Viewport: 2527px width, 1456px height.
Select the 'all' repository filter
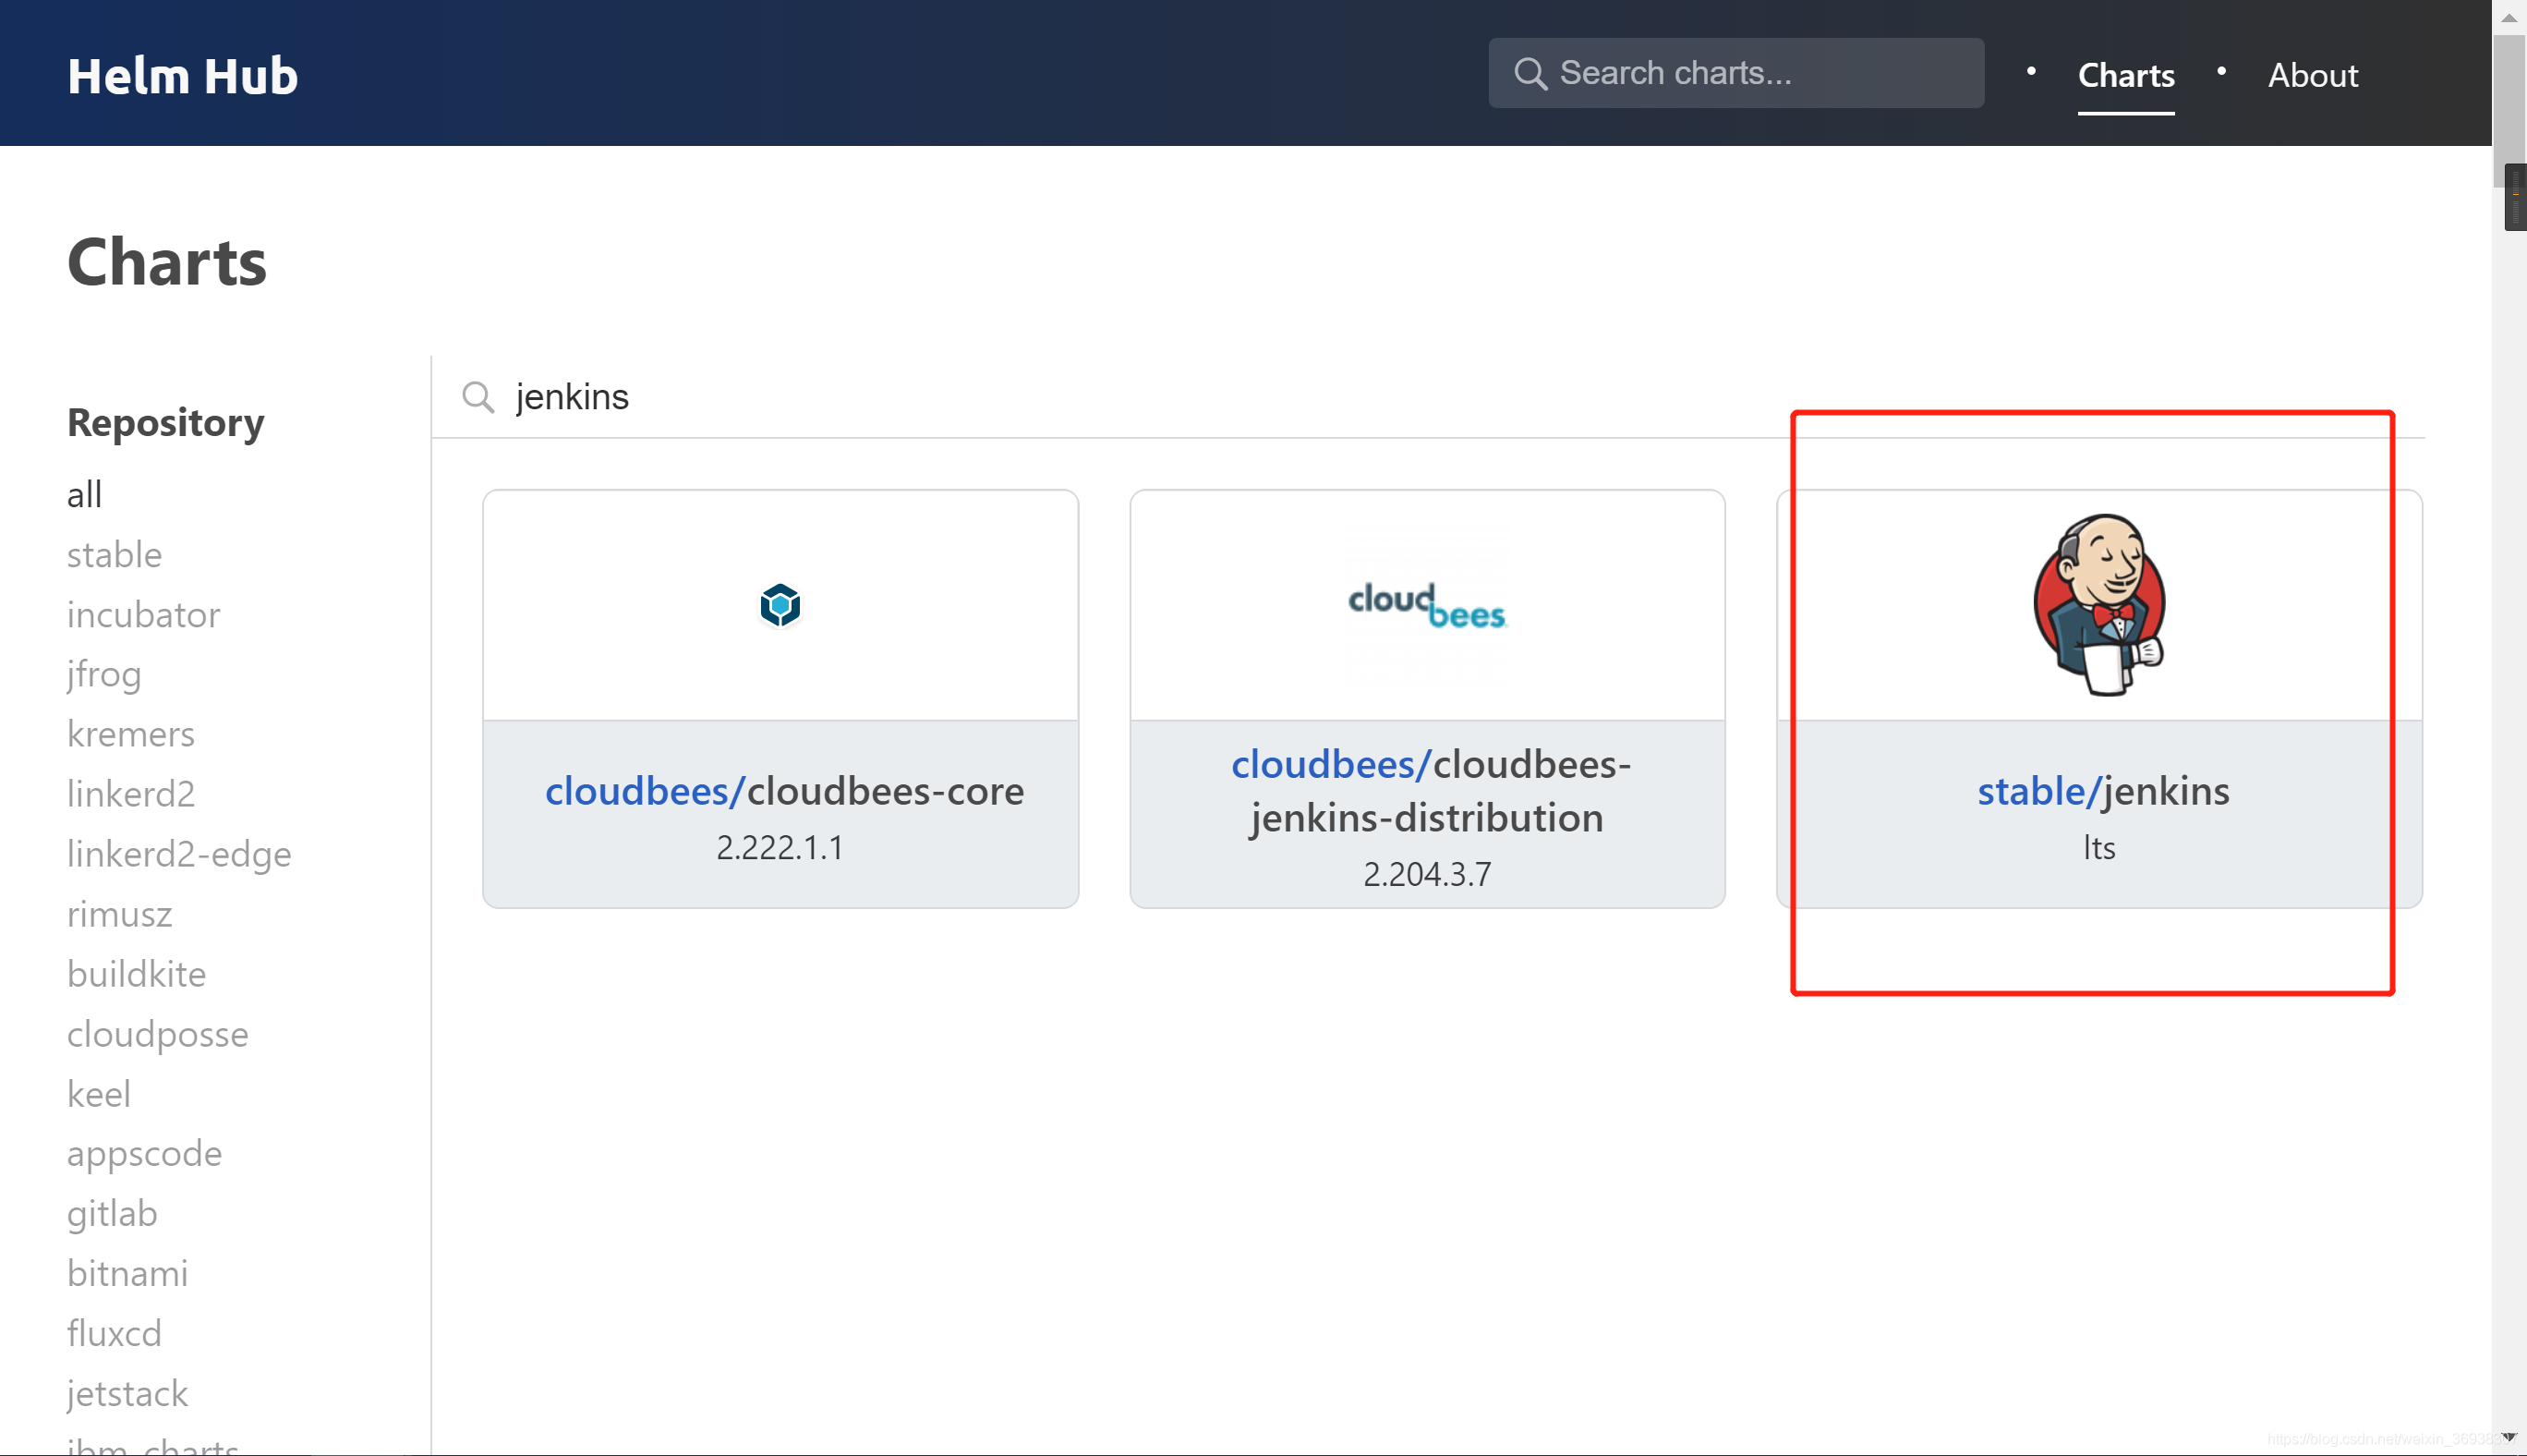click(x=84, y=494)
